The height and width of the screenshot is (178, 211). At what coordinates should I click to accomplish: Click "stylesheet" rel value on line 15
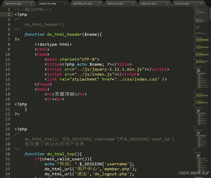[x=84, y=79]
